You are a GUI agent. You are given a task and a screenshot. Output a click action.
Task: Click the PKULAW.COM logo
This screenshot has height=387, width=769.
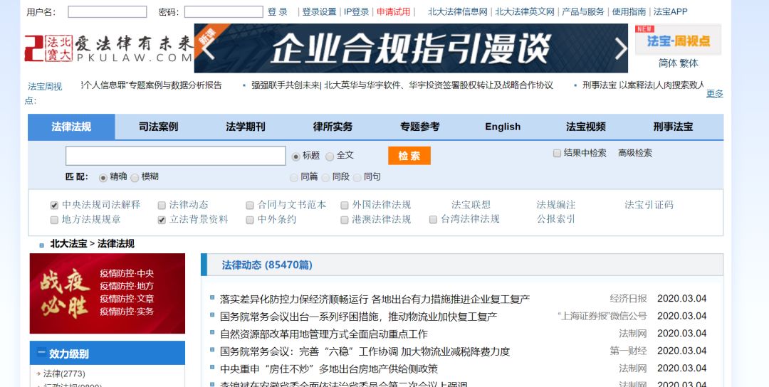[x=107, y=48]
